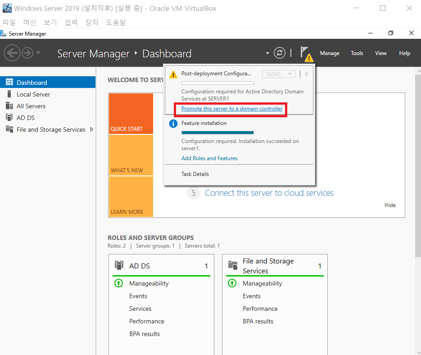This screenshot has width=421, height=355.
Task: Click Connect this server to cloud services
Action: 269,193
